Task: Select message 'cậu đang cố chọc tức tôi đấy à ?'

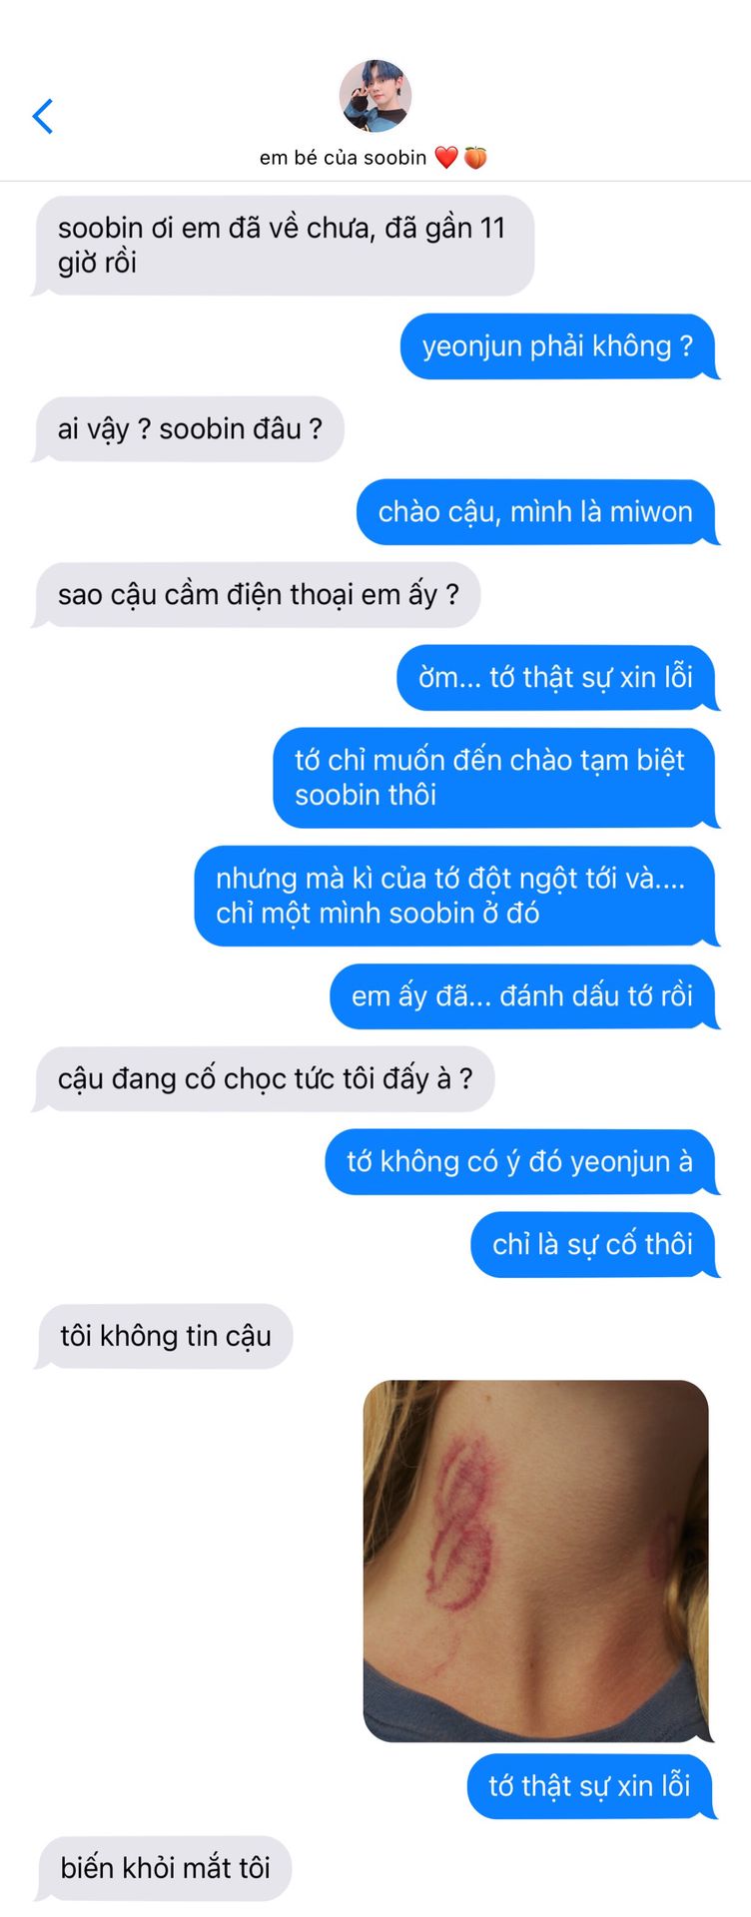Action: coord(265,1079)
